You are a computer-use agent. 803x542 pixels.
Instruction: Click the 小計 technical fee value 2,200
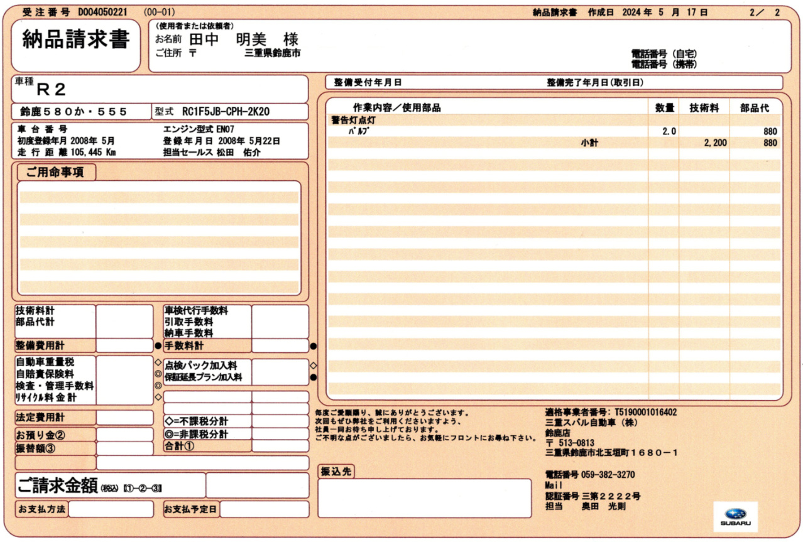coord(715,143)
